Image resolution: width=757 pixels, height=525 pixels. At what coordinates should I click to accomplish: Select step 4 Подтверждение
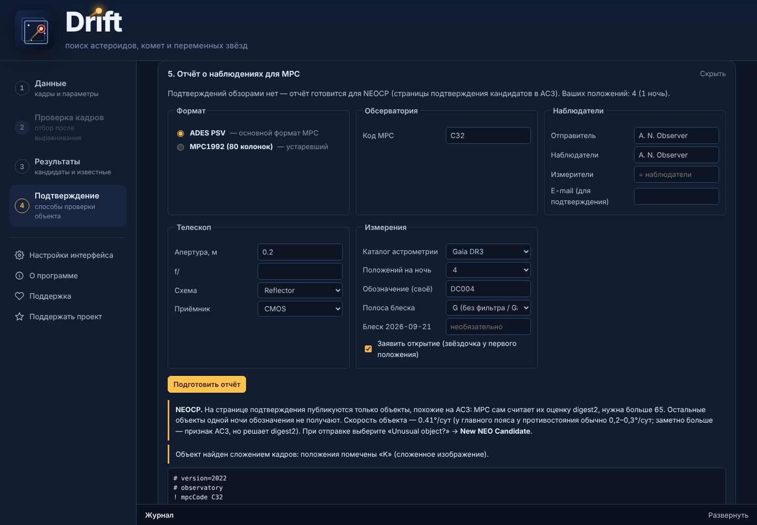(68, 206)
